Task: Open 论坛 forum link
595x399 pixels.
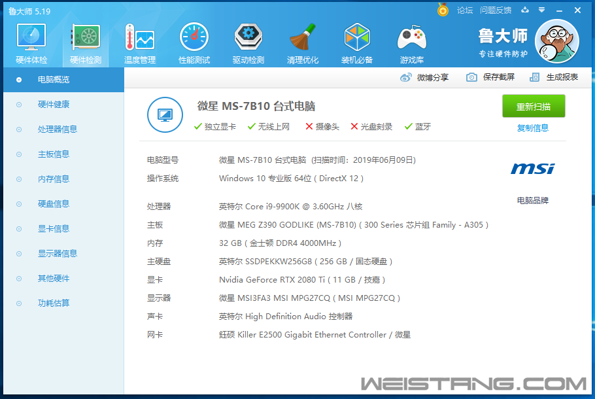Action: [465, 10]
